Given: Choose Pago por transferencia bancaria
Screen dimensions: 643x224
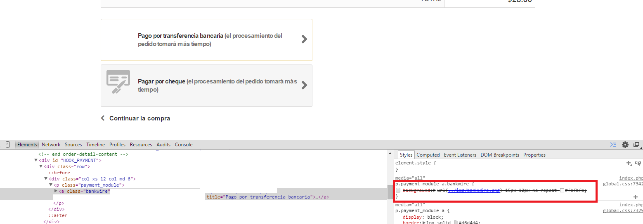Looking at the screenshot, I should (x=206, y=40).
